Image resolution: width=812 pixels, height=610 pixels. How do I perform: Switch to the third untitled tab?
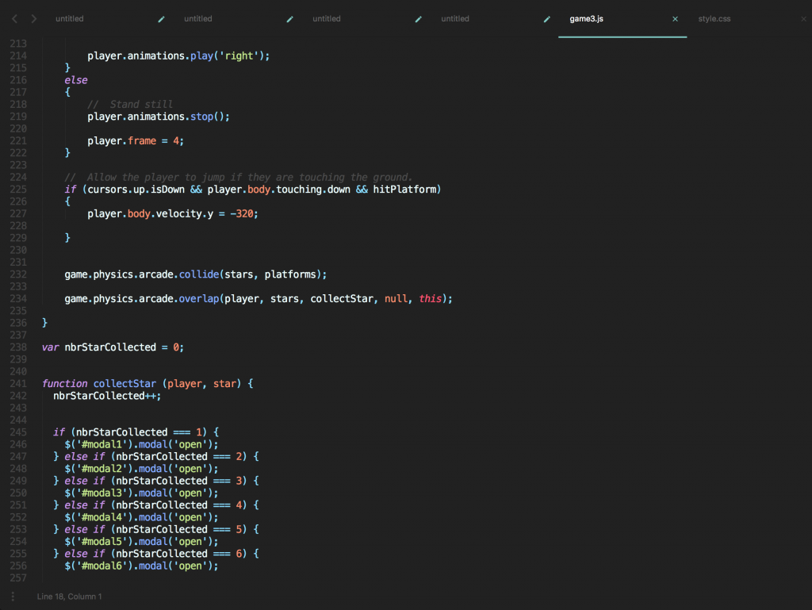(326, 19)
